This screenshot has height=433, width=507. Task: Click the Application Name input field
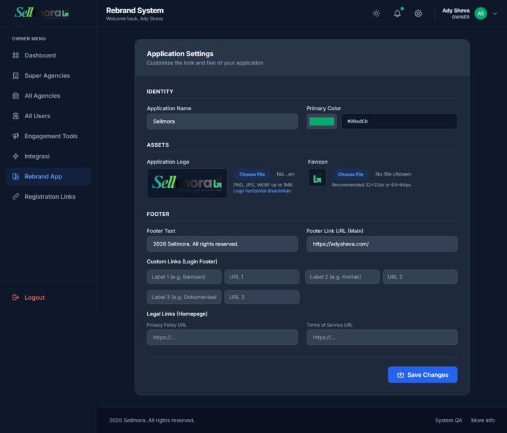click(x=222, y=121)
